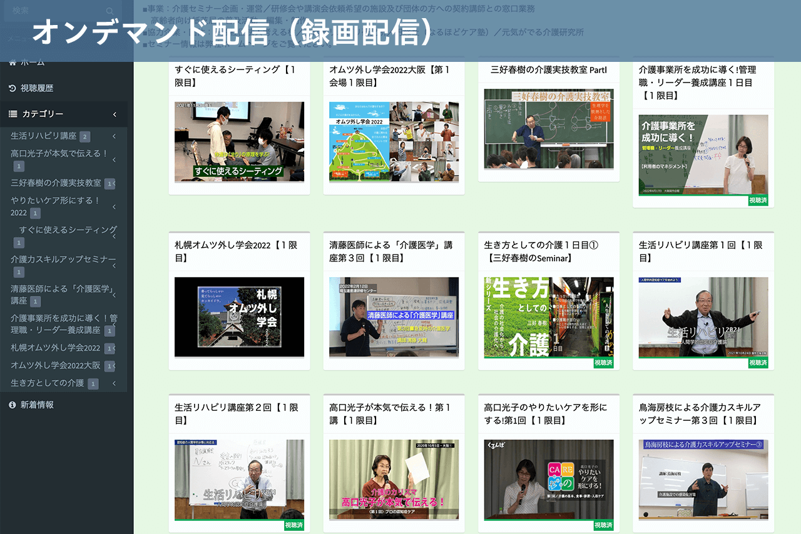Click 高口光子が本気で伝える！第1講 thumbnail
801x534 pixels.
394,480
